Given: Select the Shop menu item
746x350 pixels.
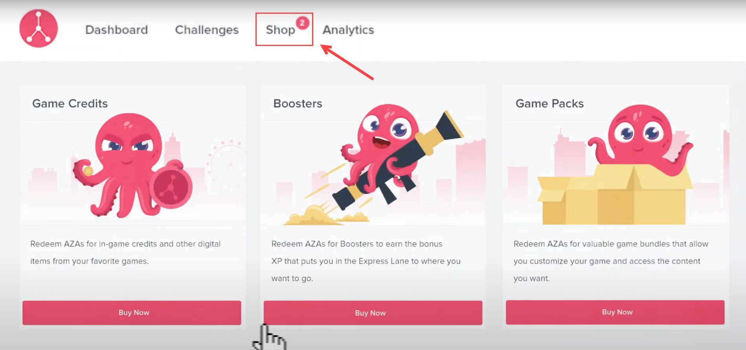Looking at the screenshot, I should point(280,30).
